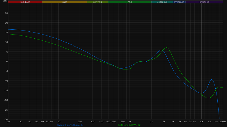Click the 0 SPL axis value
The image size is (227, 127).
click(x=7, y=62)
